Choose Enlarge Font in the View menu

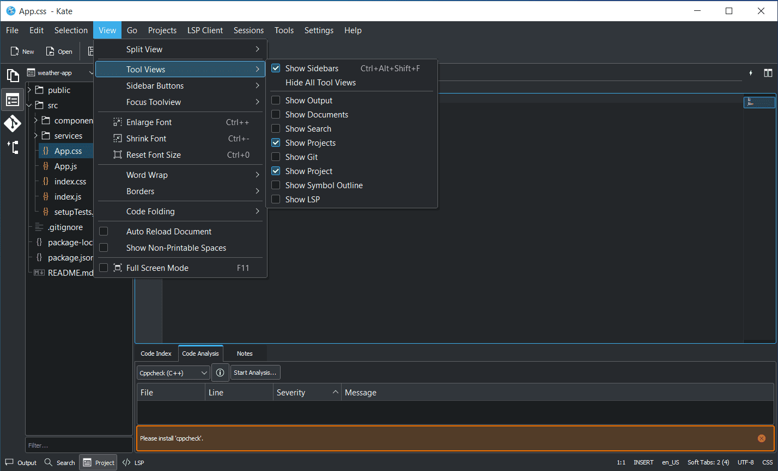[x=180, y=122]
